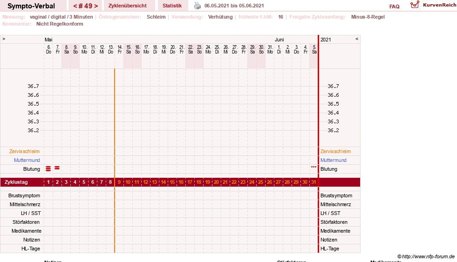Open the FAQ link

click(394, 7)
